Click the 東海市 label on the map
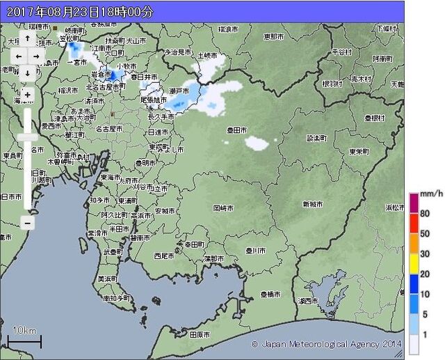Screen dimensions: 445x360 coord(111,178)
